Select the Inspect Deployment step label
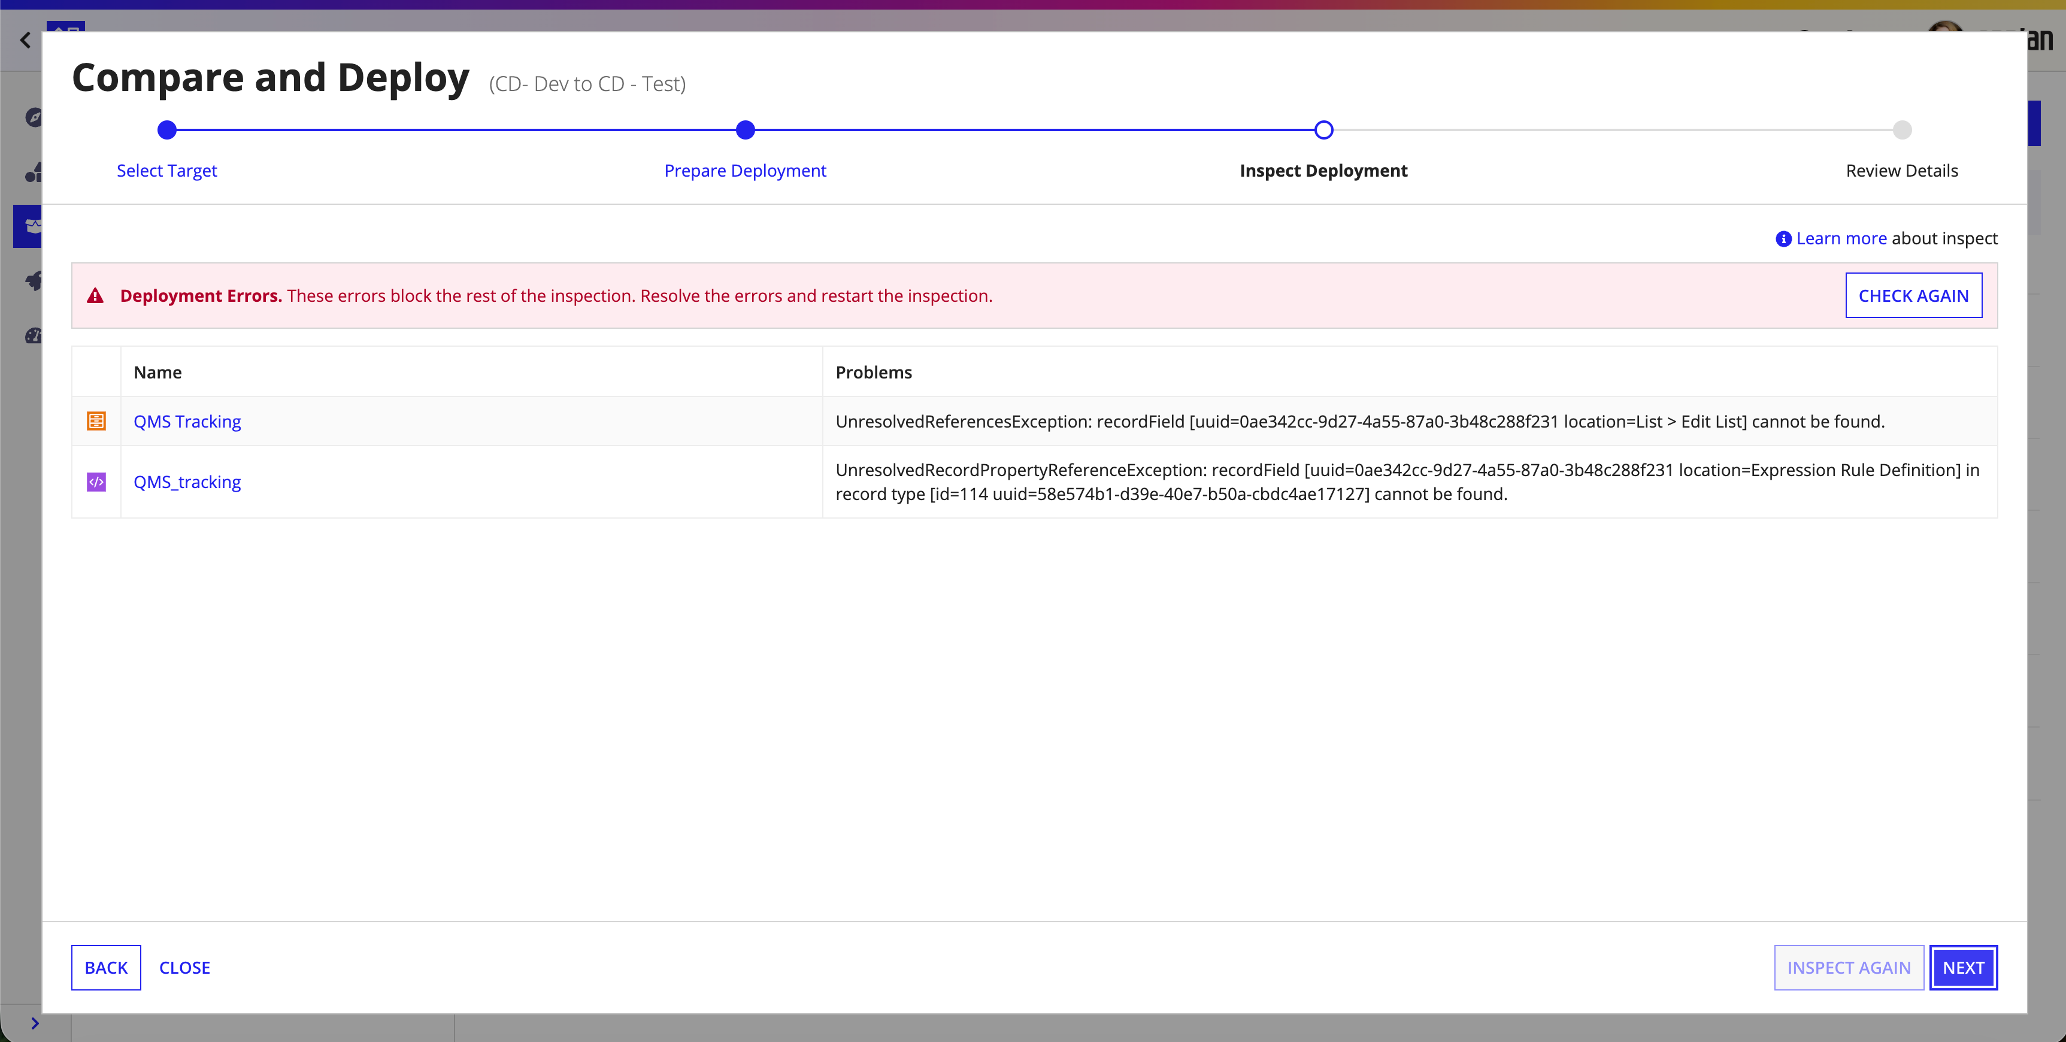This screenshot has height=1042, width=2066. pyautogui.click(x=1323, y=171)
